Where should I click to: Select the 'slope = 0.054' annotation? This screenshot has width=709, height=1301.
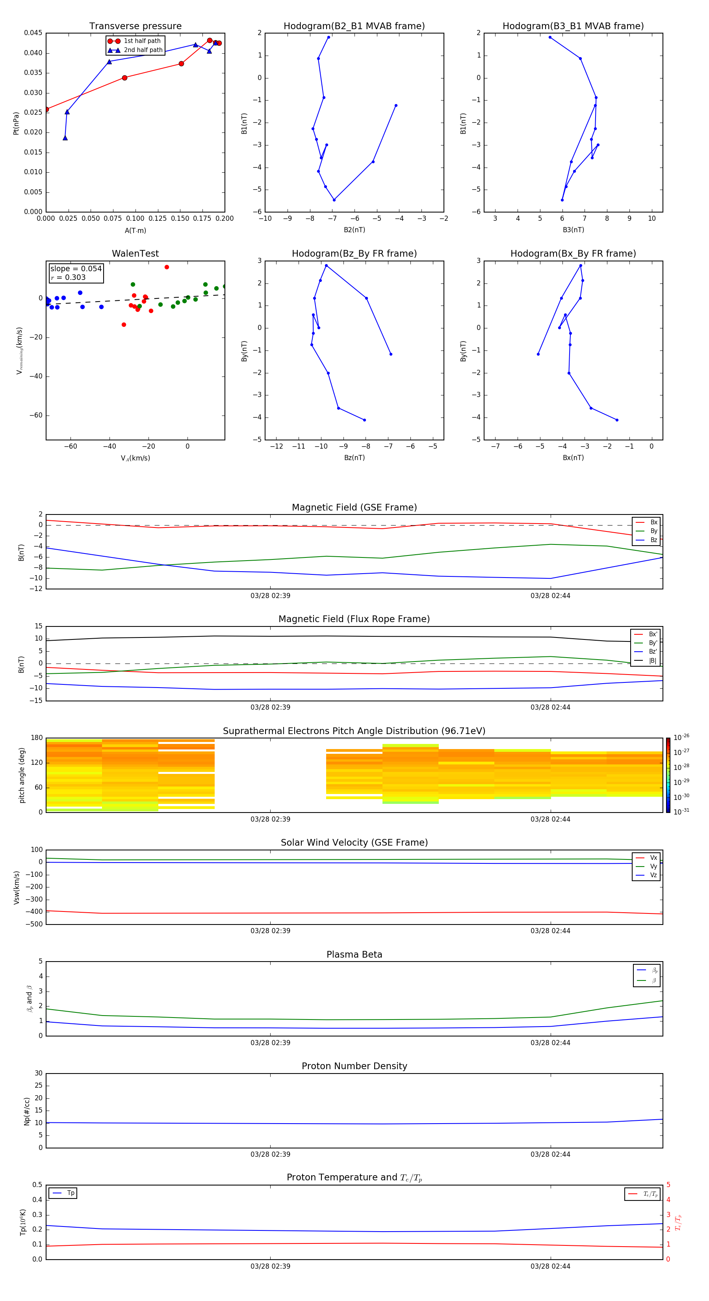pyautogui.click(x=76, y=269)
